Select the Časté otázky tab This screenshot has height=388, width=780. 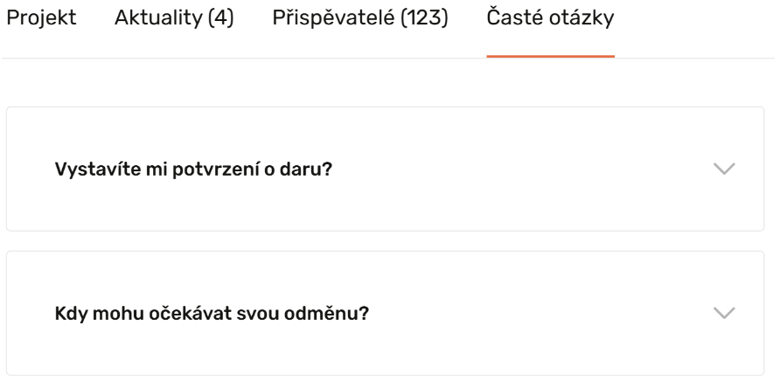550,19
